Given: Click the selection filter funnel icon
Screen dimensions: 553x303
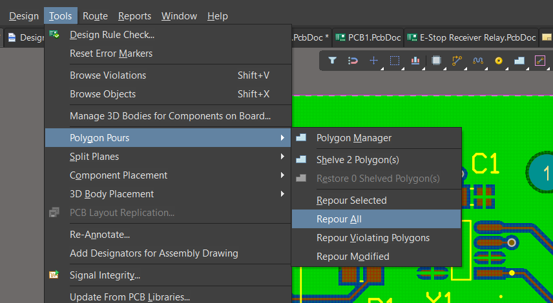Looking at the screenshot, I should pos(332,61).
